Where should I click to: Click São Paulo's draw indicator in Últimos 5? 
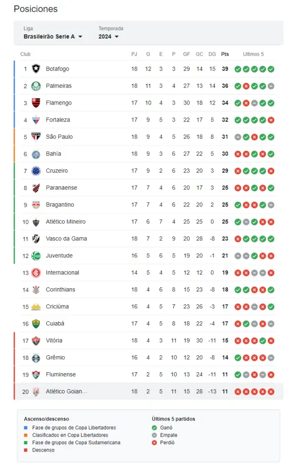pyautogui.click(x=239, y=137)
